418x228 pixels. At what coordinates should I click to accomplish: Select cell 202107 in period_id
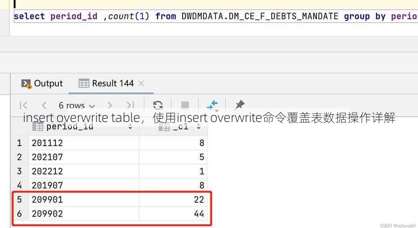tap(84, 157)
